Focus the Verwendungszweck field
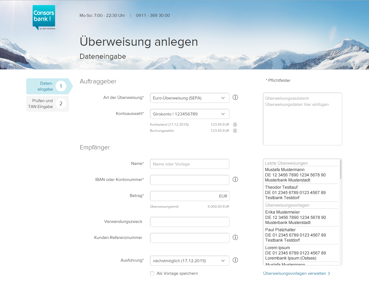The height and width of the screenshot is (294, 369). click(x=190, y=222)
